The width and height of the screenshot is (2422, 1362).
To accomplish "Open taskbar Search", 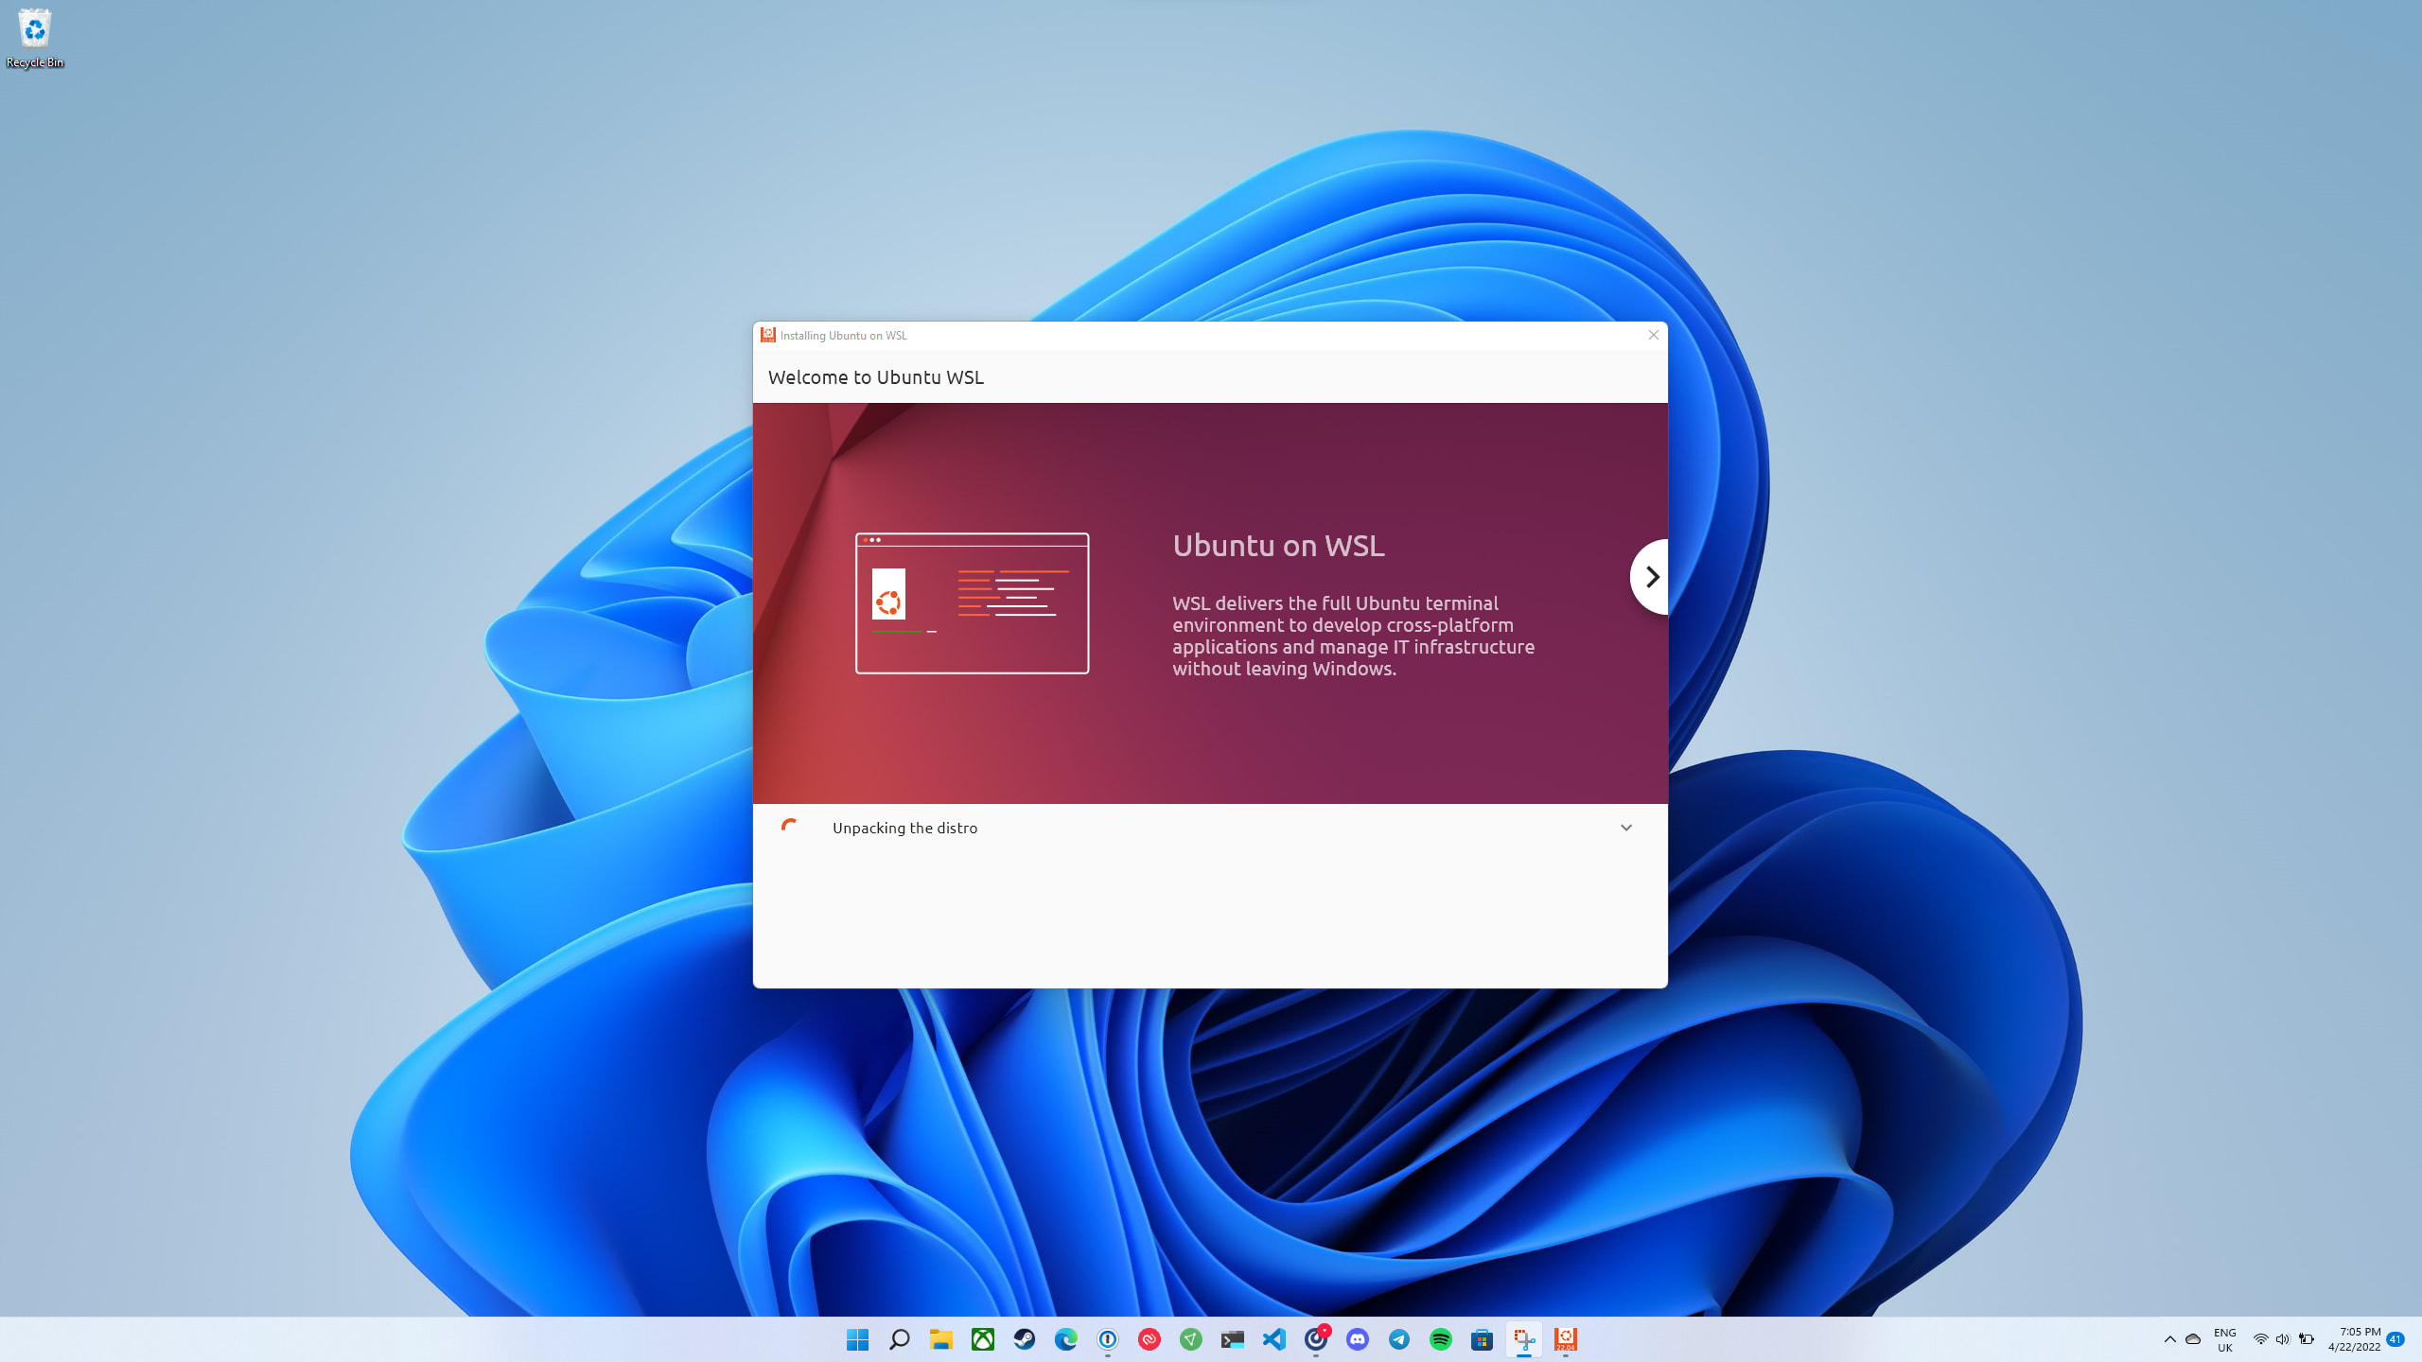I will 899,1339.
